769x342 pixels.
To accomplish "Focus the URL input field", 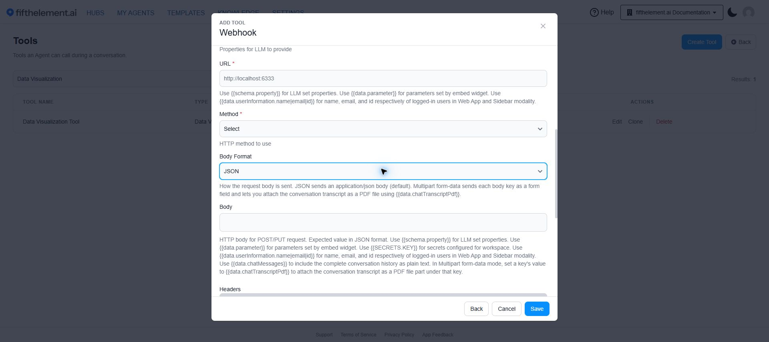I will click(x=383, y=78).
